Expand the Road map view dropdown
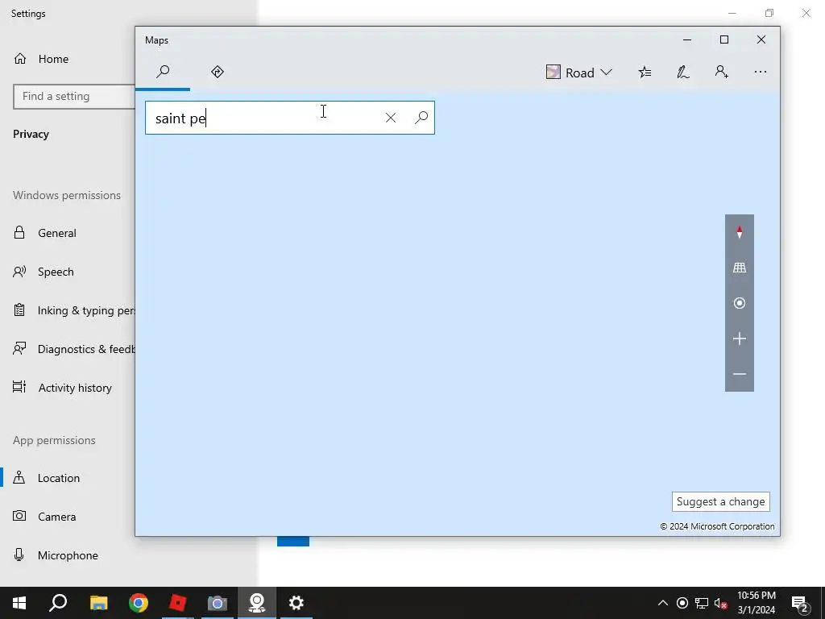The image size is (825, 619). click(578, 73)
